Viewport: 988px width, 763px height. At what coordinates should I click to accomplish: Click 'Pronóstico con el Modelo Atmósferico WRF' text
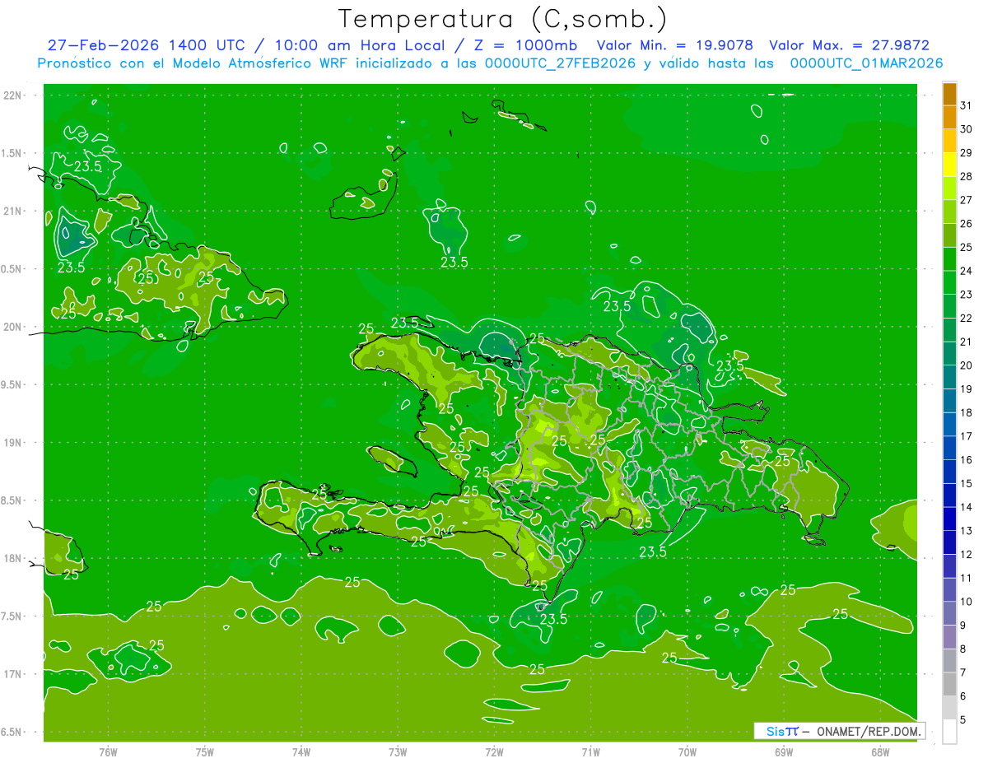pos(193,63)
